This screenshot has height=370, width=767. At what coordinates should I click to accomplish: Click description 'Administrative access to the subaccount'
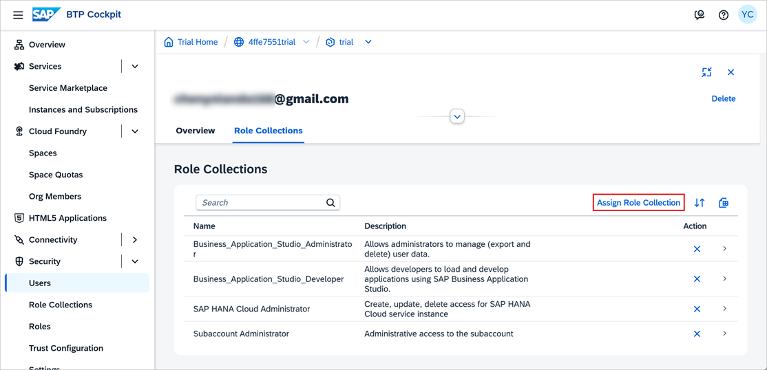439,334
